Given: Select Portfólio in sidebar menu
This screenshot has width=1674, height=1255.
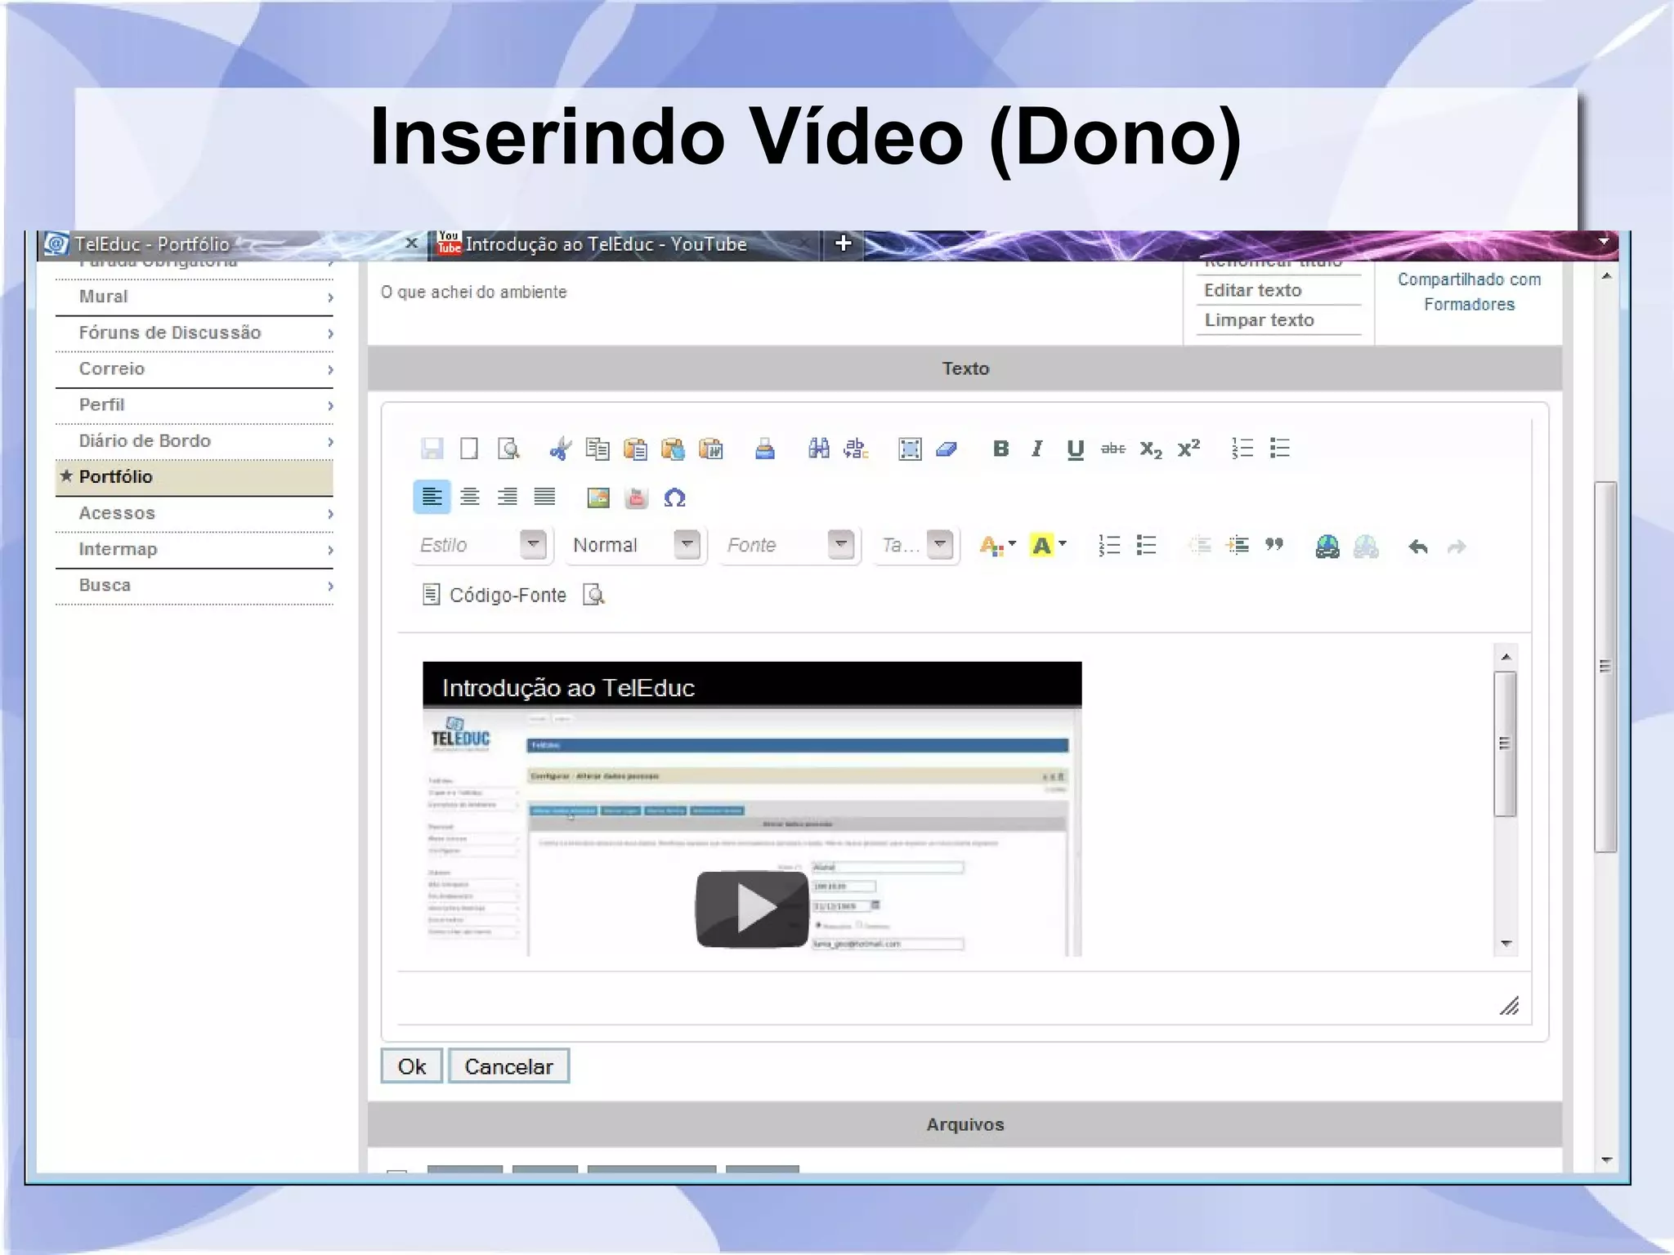Looking at the screenshot, I should pyautogui.click(x=195, y=477).
